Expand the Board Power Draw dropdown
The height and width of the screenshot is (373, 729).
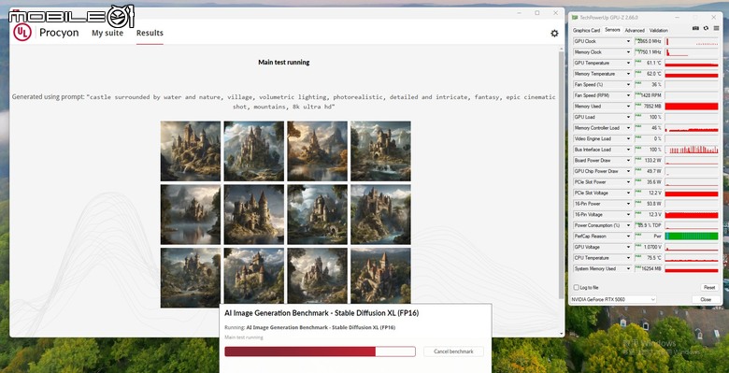(629, 161)
